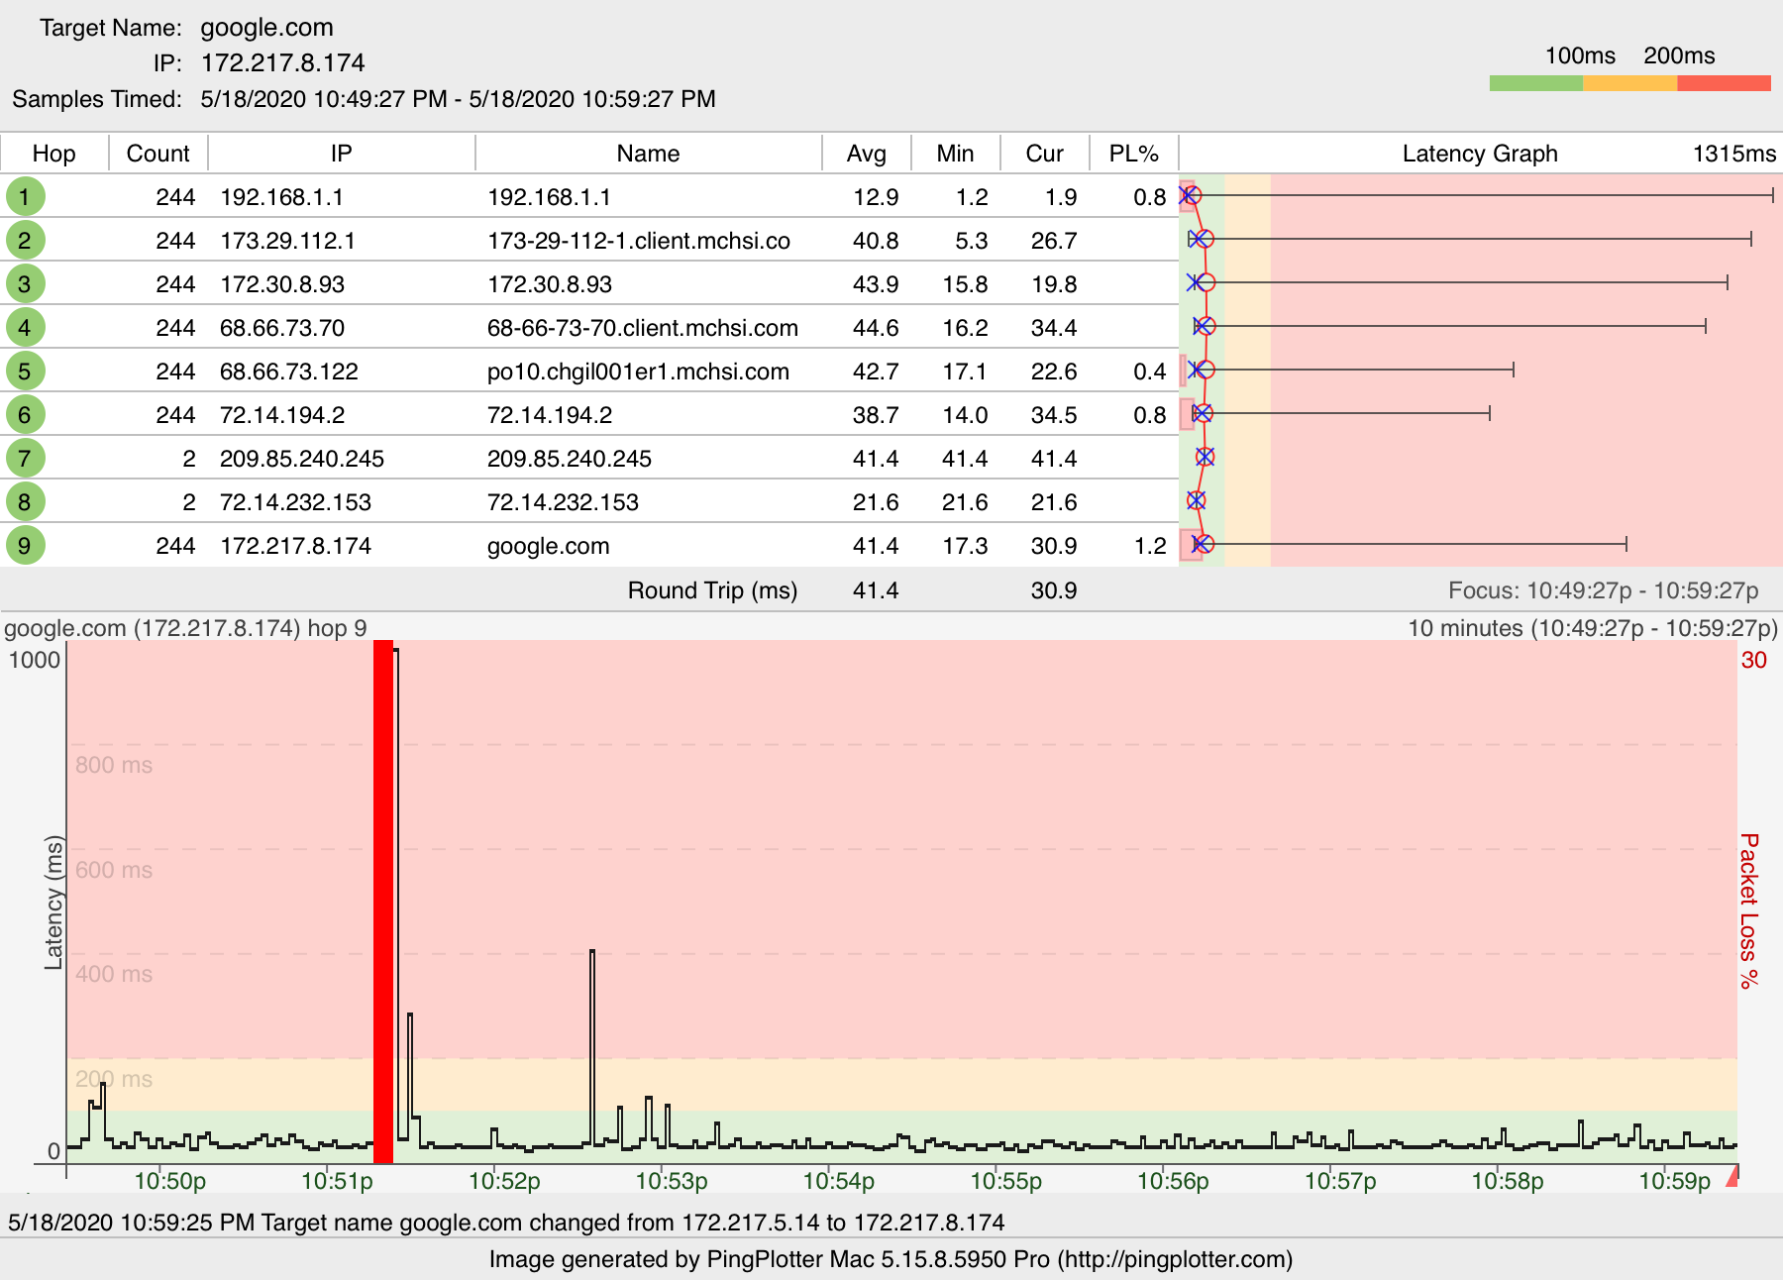Screen dimensions: 1783x1280
Task: Click the red triangle marker at the timeline end
Action: click(x=1732, y=1177)
